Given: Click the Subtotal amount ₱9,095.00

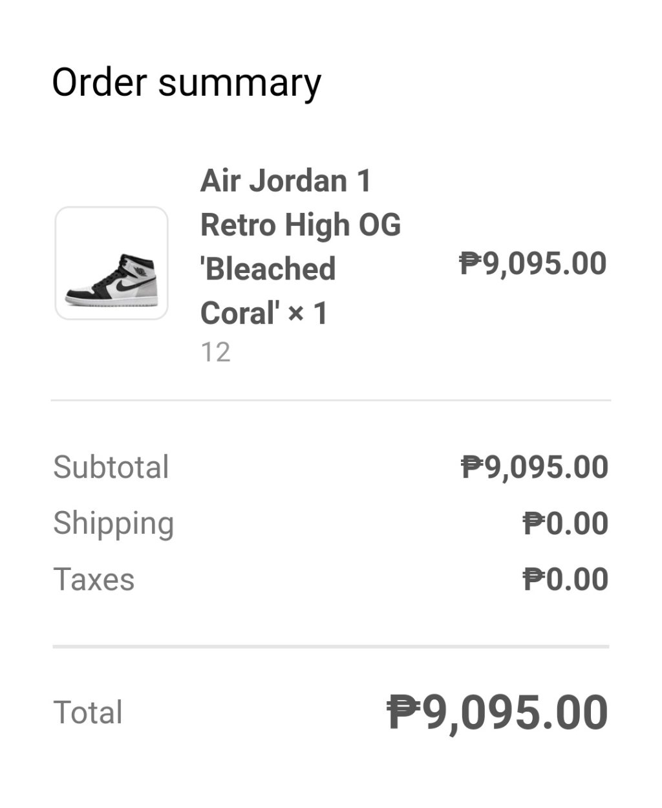Looking at the screenshot, I should point(534,467).
